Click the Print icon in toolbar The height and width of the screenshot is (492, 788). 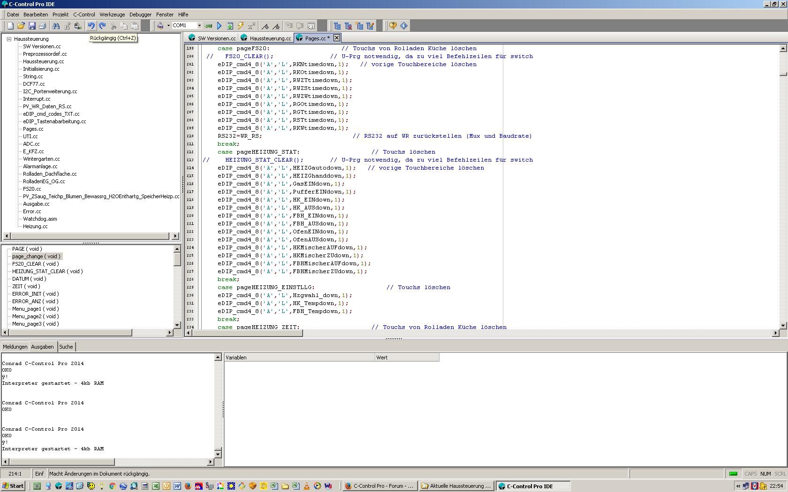tap(43, 26)
